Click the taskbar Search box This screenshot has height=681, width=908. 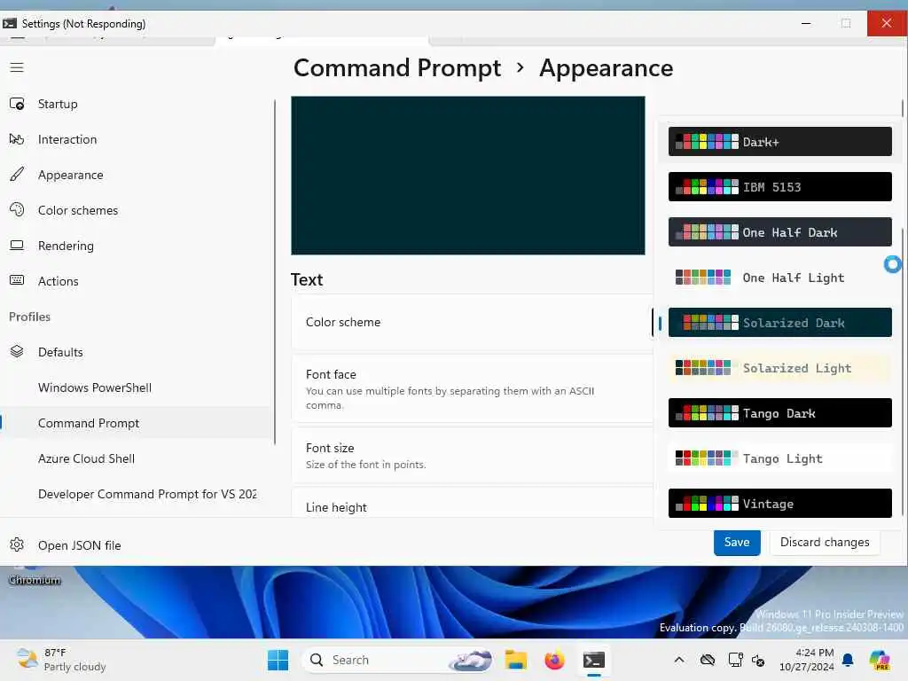(398, 660)
